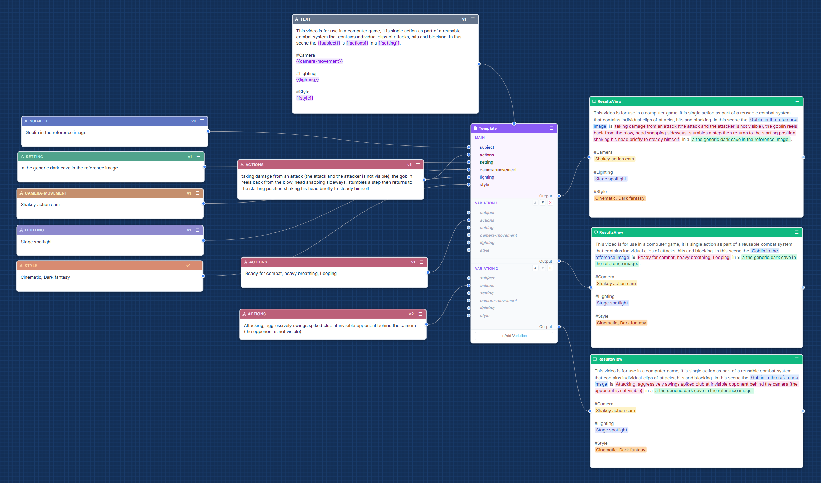This screenshot has width=821, height=483.
Task: Click the top ResultsView menu icon
Action: click(x=797, y=101)
